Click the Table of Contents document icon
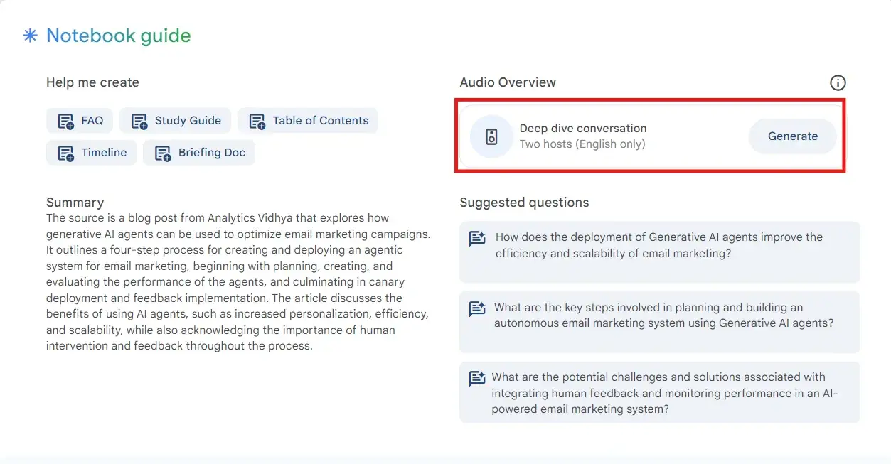The image size is (891, 464). click(257, 122)
